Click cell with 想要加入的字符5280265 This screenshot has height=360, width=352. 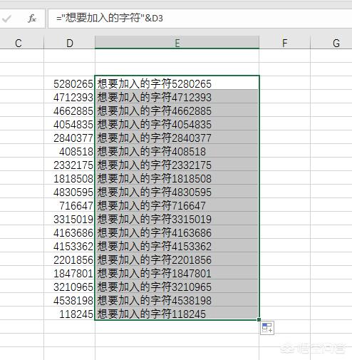(177, 83)
